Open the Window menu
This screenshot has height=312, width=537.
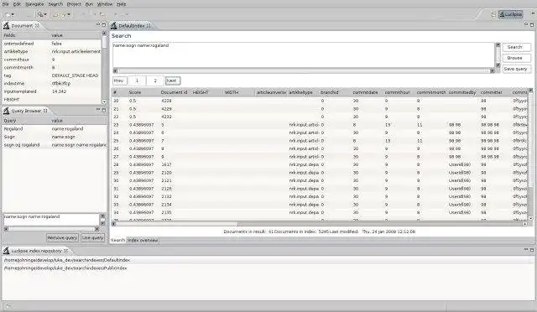pos(105,4)
